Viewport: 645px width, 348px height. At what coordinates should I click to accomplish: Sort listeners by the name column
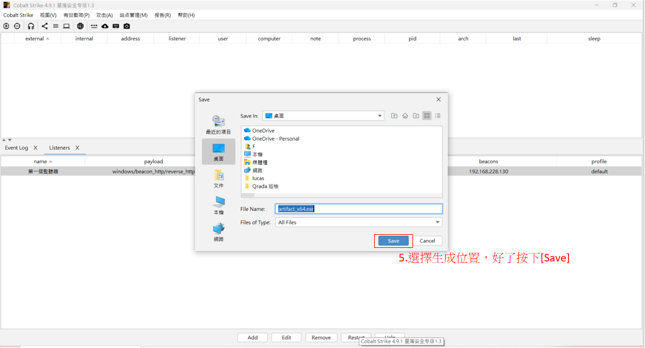tap(43, 161)
